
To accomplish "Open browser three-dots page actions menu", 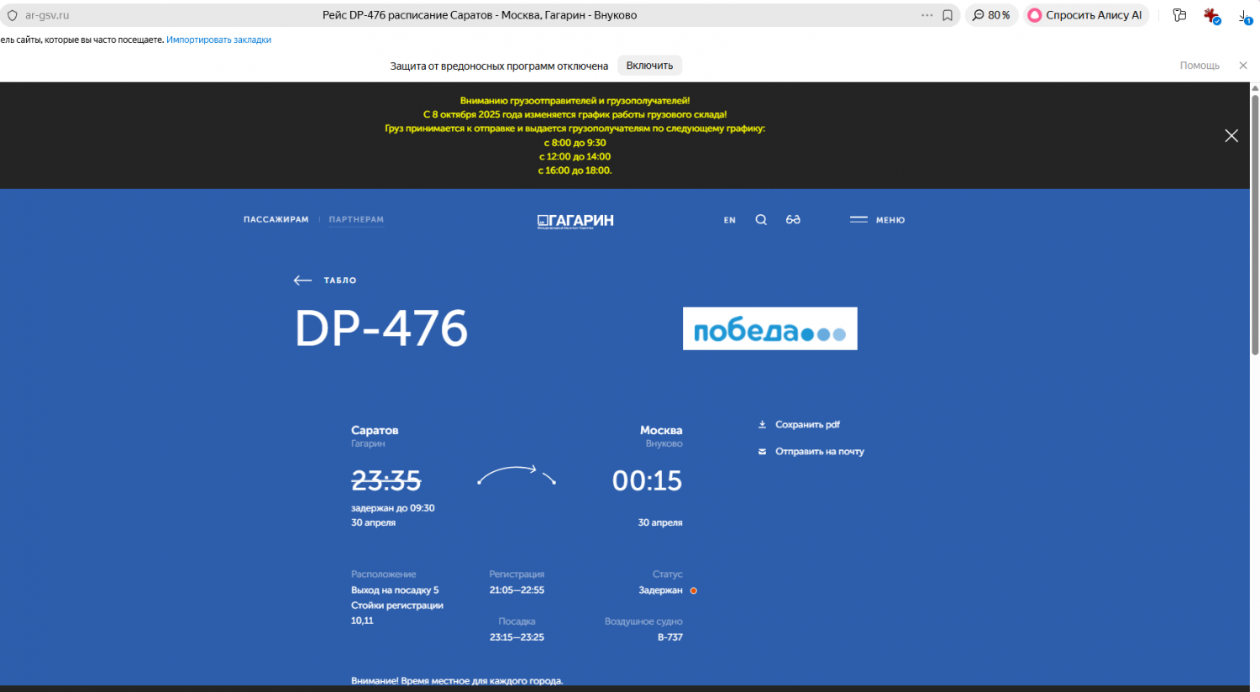I will point(927,15).
